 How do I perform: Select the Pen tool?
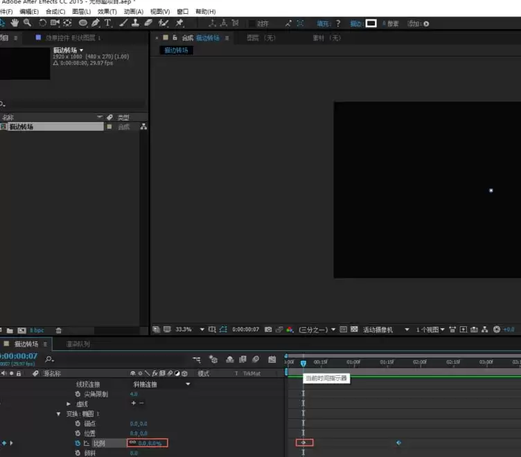pyautogui.click(x=96, y=23)
